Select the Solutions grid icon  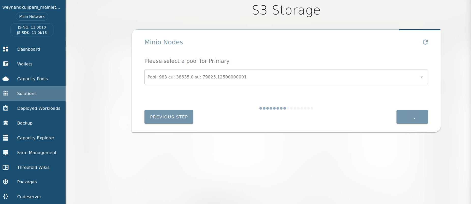coord(6,93)
